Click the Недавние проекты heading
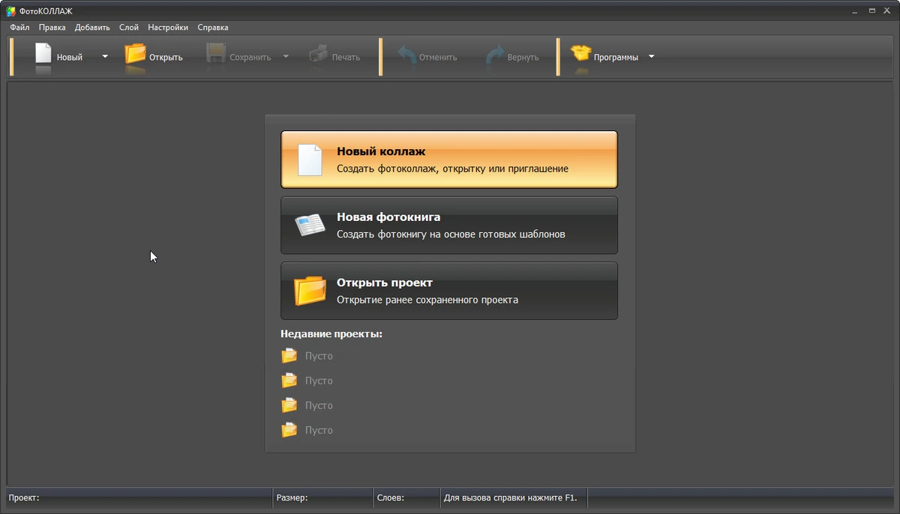This screenshot has width=900, height=514. 331,333
